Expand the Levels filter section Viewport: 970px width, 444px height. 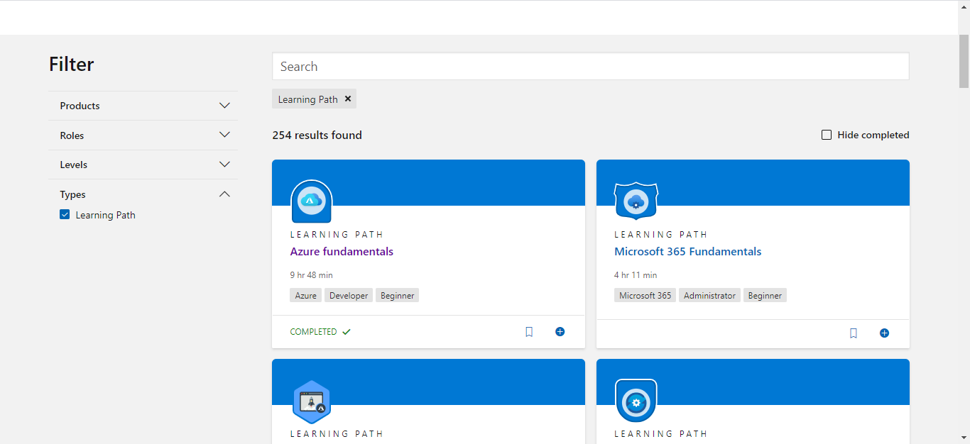(143, 165)
